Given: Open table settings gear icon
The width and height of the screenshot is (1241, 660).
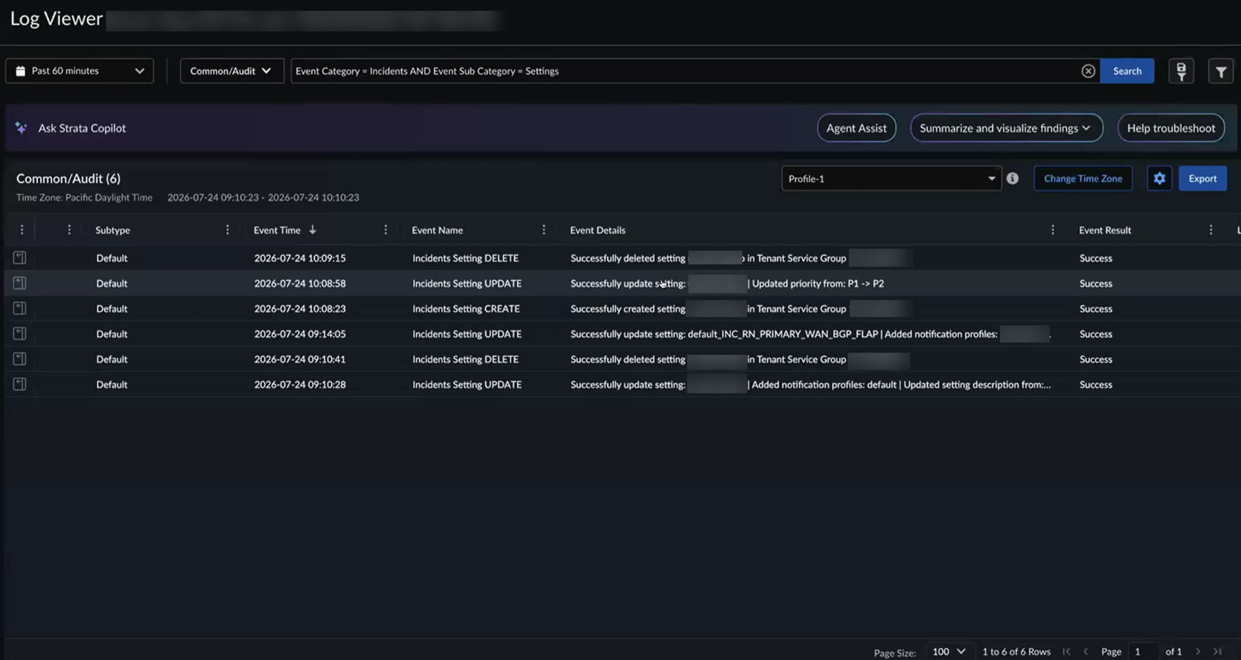Looking at the screenshot, I should pyautogui.click(x=1159, y=178).
